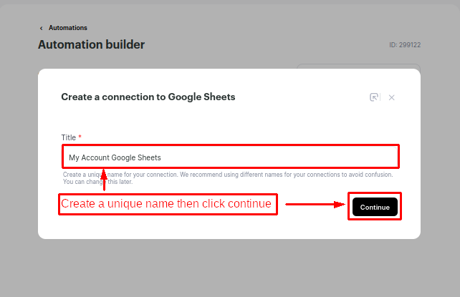Click the Title field label
Image resolution: width=460 pixels, height=297 pixels.
pyautogui.click(x=68, y=137)
